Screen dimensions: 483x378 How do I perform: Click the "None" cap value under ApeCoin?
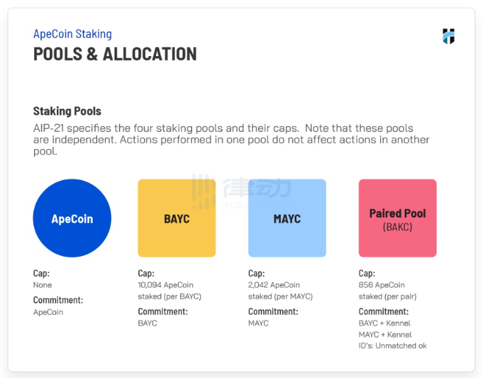pos(42,285)
